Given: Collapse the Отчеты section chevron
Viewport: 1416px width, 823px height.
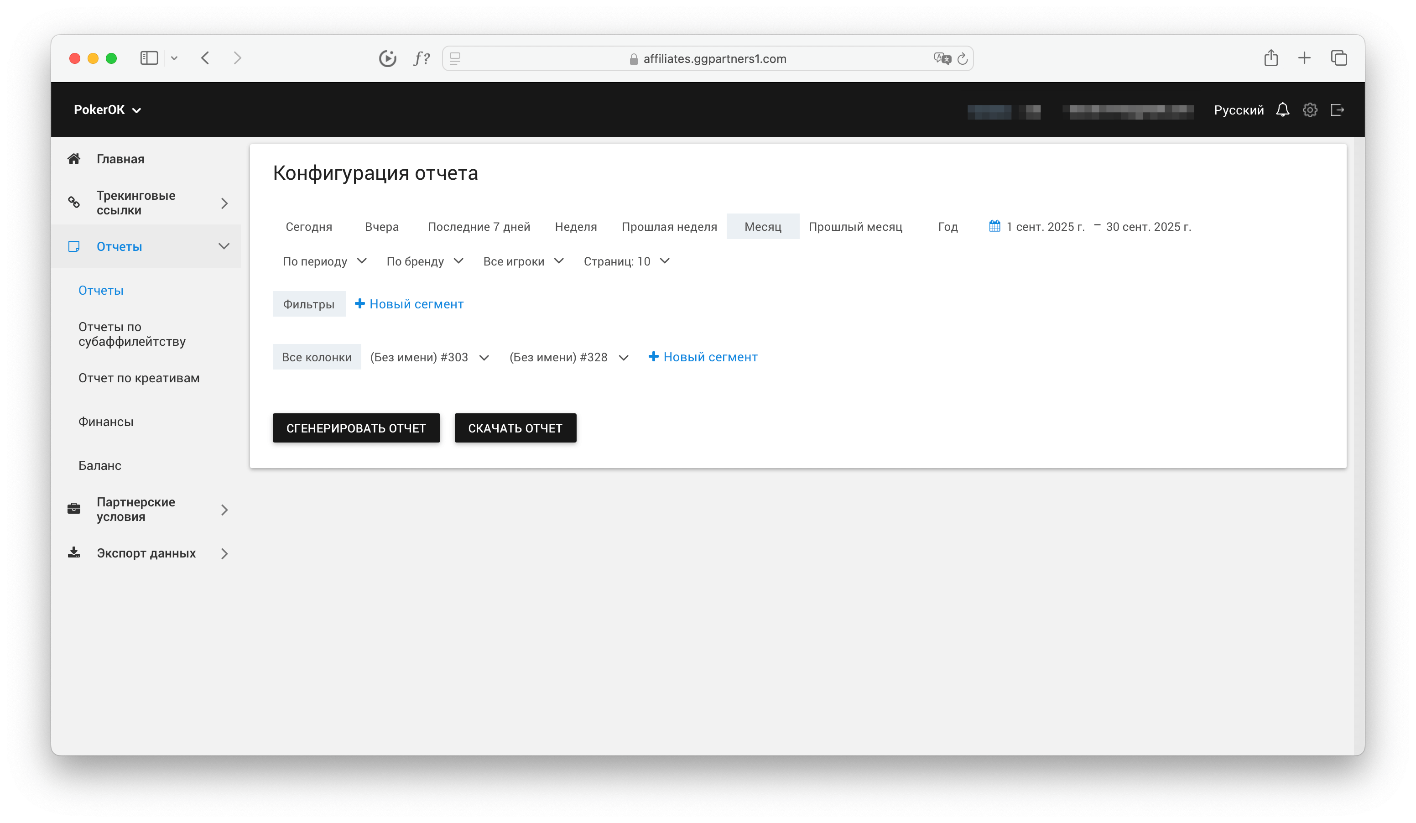Looking at the screenshot, I should tap(224, 247).
